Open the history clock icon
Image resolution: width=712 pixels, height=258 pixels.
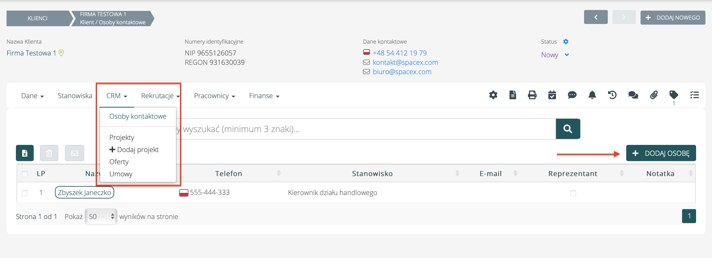pos(612,95)
